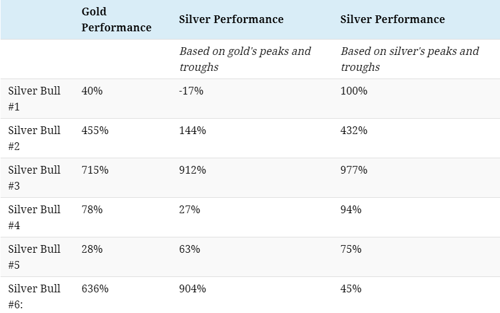Click the Silver Bull #3 row label
Screen dimensions: 500x313
34,178
